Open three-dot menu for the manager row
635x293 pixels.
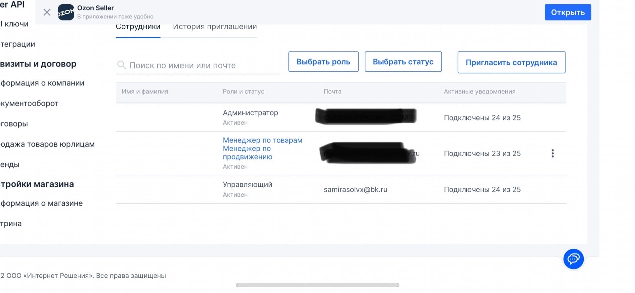click(553, 153)
